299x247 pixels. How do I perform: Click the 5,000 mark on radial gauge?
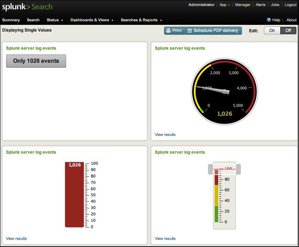[x=238, y=105]
